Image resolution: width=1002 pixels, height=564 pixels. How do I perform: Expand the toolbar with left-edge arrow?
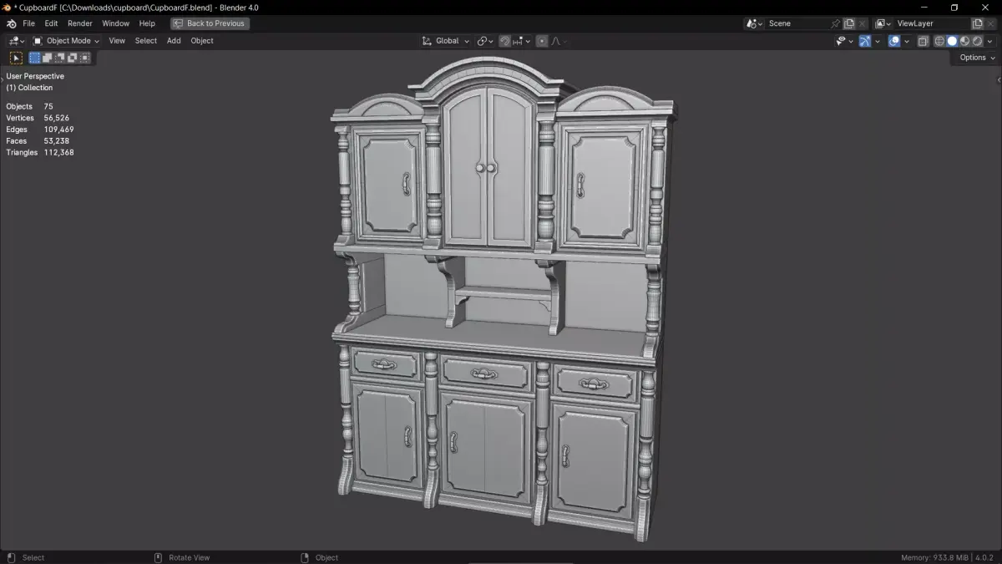pyautogui.click(x=3, y=79)
